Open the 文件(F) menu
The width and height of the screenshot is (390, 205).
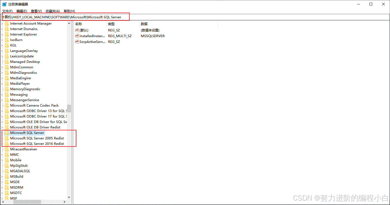pyautogui.click(x=7, y=11)
